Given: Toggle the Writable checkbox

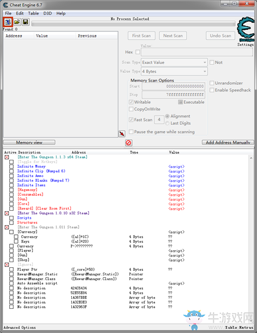Looking at the screenshot, I should tap(131, 102).
